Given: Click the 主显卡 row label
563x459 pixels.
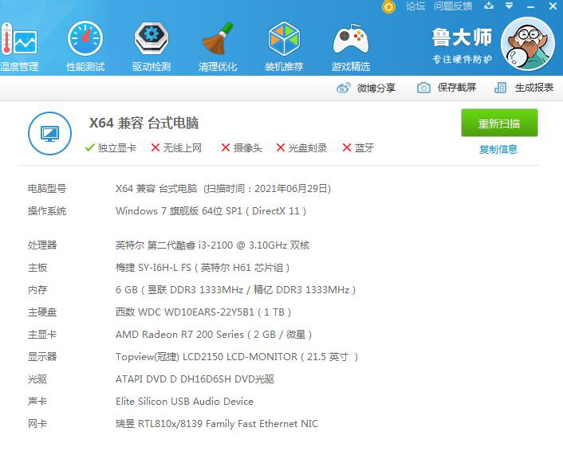Looking at the screenshot, I should (x=42, y=335).
